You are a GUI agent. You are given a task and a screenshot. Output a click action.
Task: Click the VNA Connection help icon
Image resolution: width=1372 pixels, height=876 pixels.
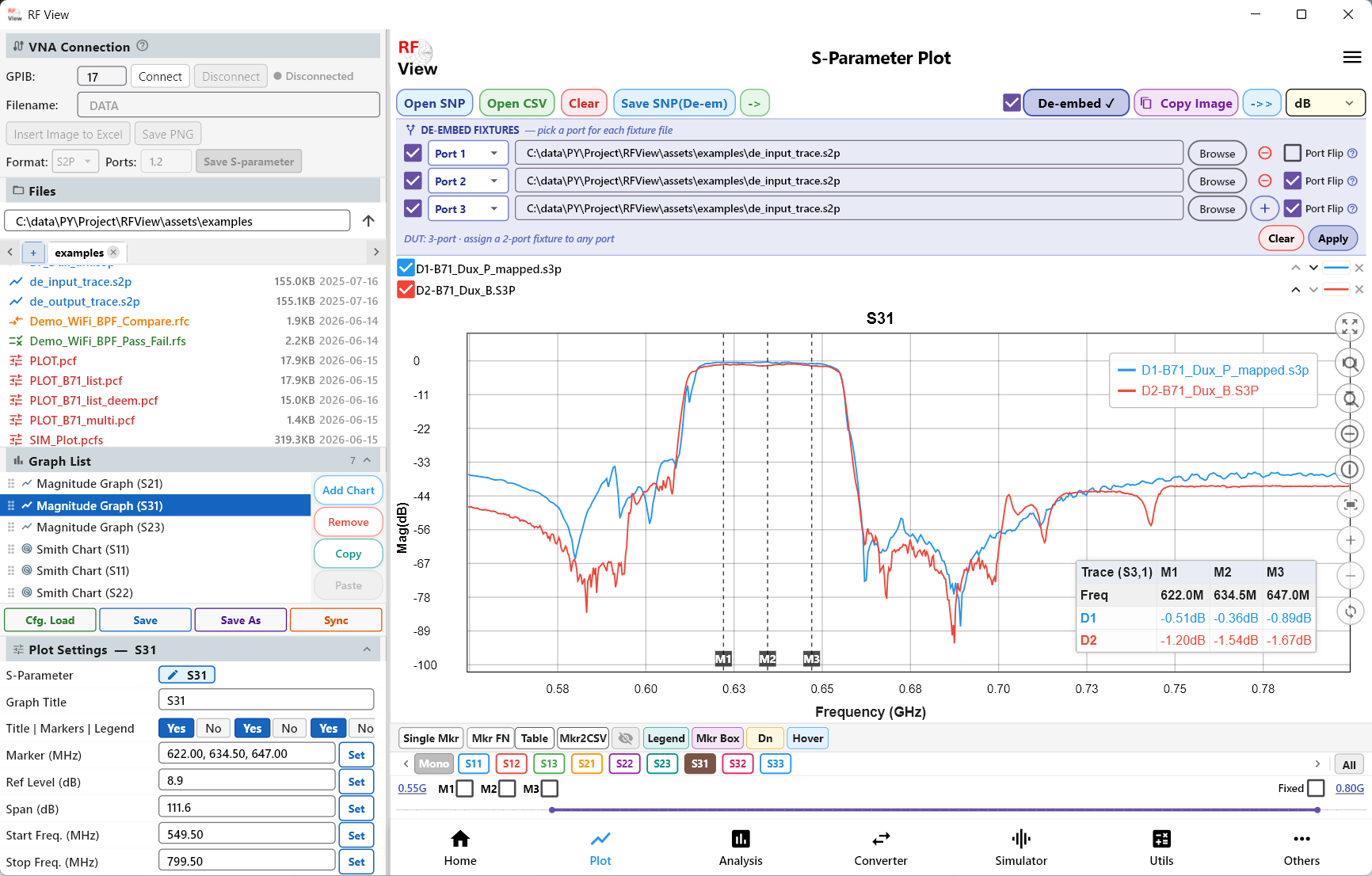[x=143, y=46]
